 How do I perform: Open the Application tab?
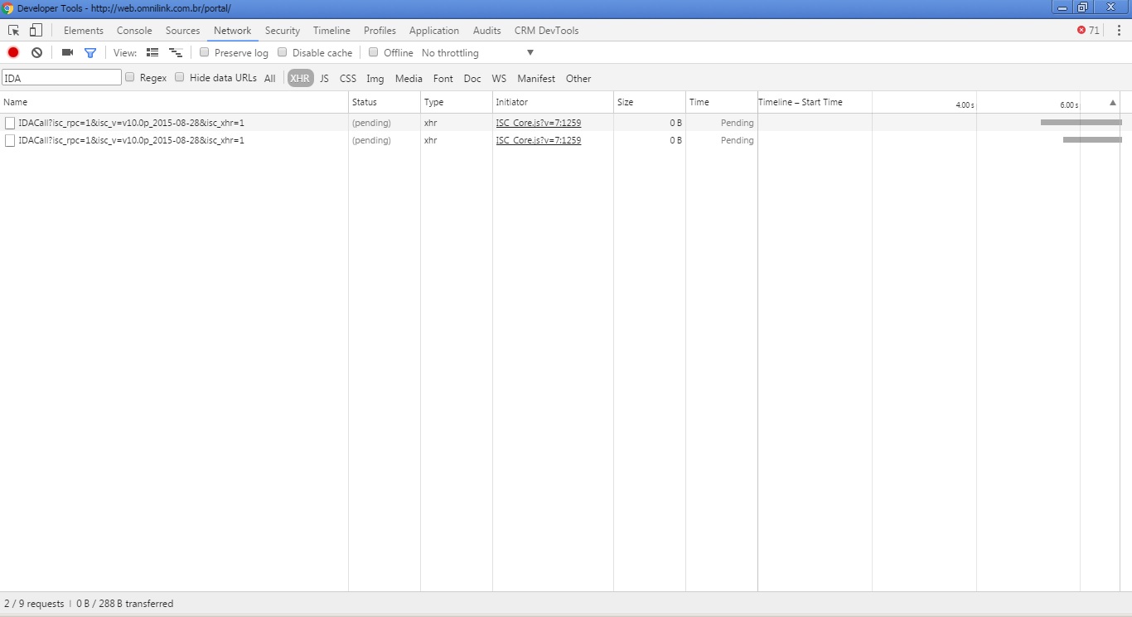point(433,31)
